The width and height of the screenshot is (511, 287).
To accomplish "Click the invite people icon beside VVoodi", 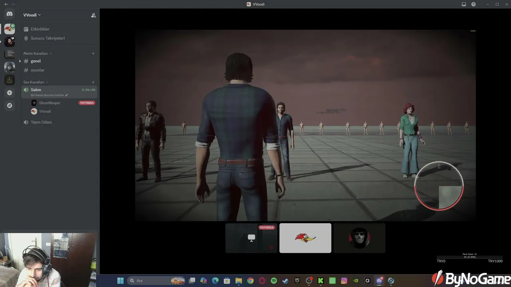I will 93,15.
